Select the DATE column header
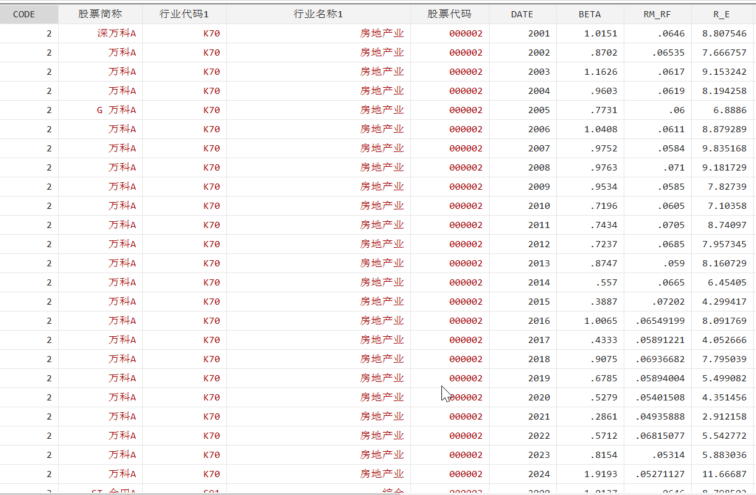This screenshot has width=756, height=495. point(522,14)
